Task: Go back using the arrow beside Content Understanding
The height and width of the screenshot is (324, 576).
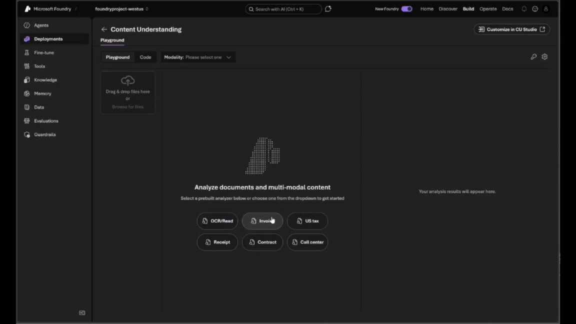Action: click(104, 29)
